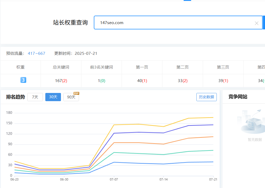Click the 第三页 column header
The image size is (265, 188).
[223, 67]
